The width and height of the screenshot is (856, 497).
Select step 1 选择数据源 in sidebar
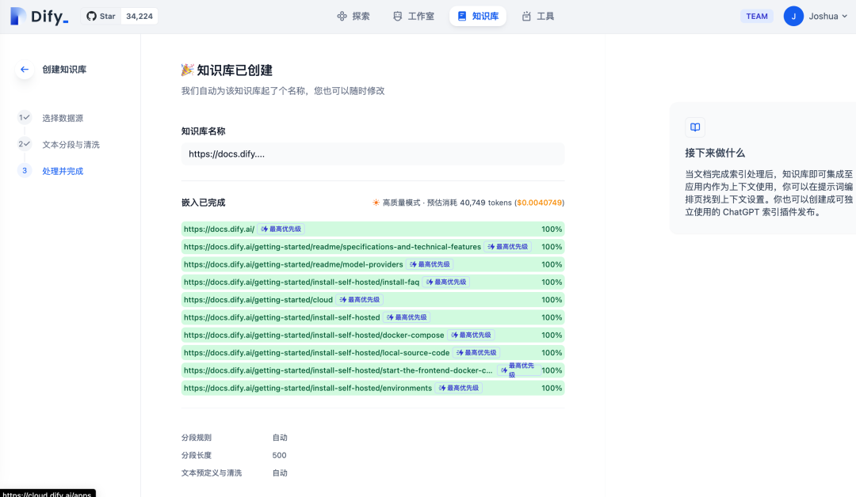click(x=63, y=118)
